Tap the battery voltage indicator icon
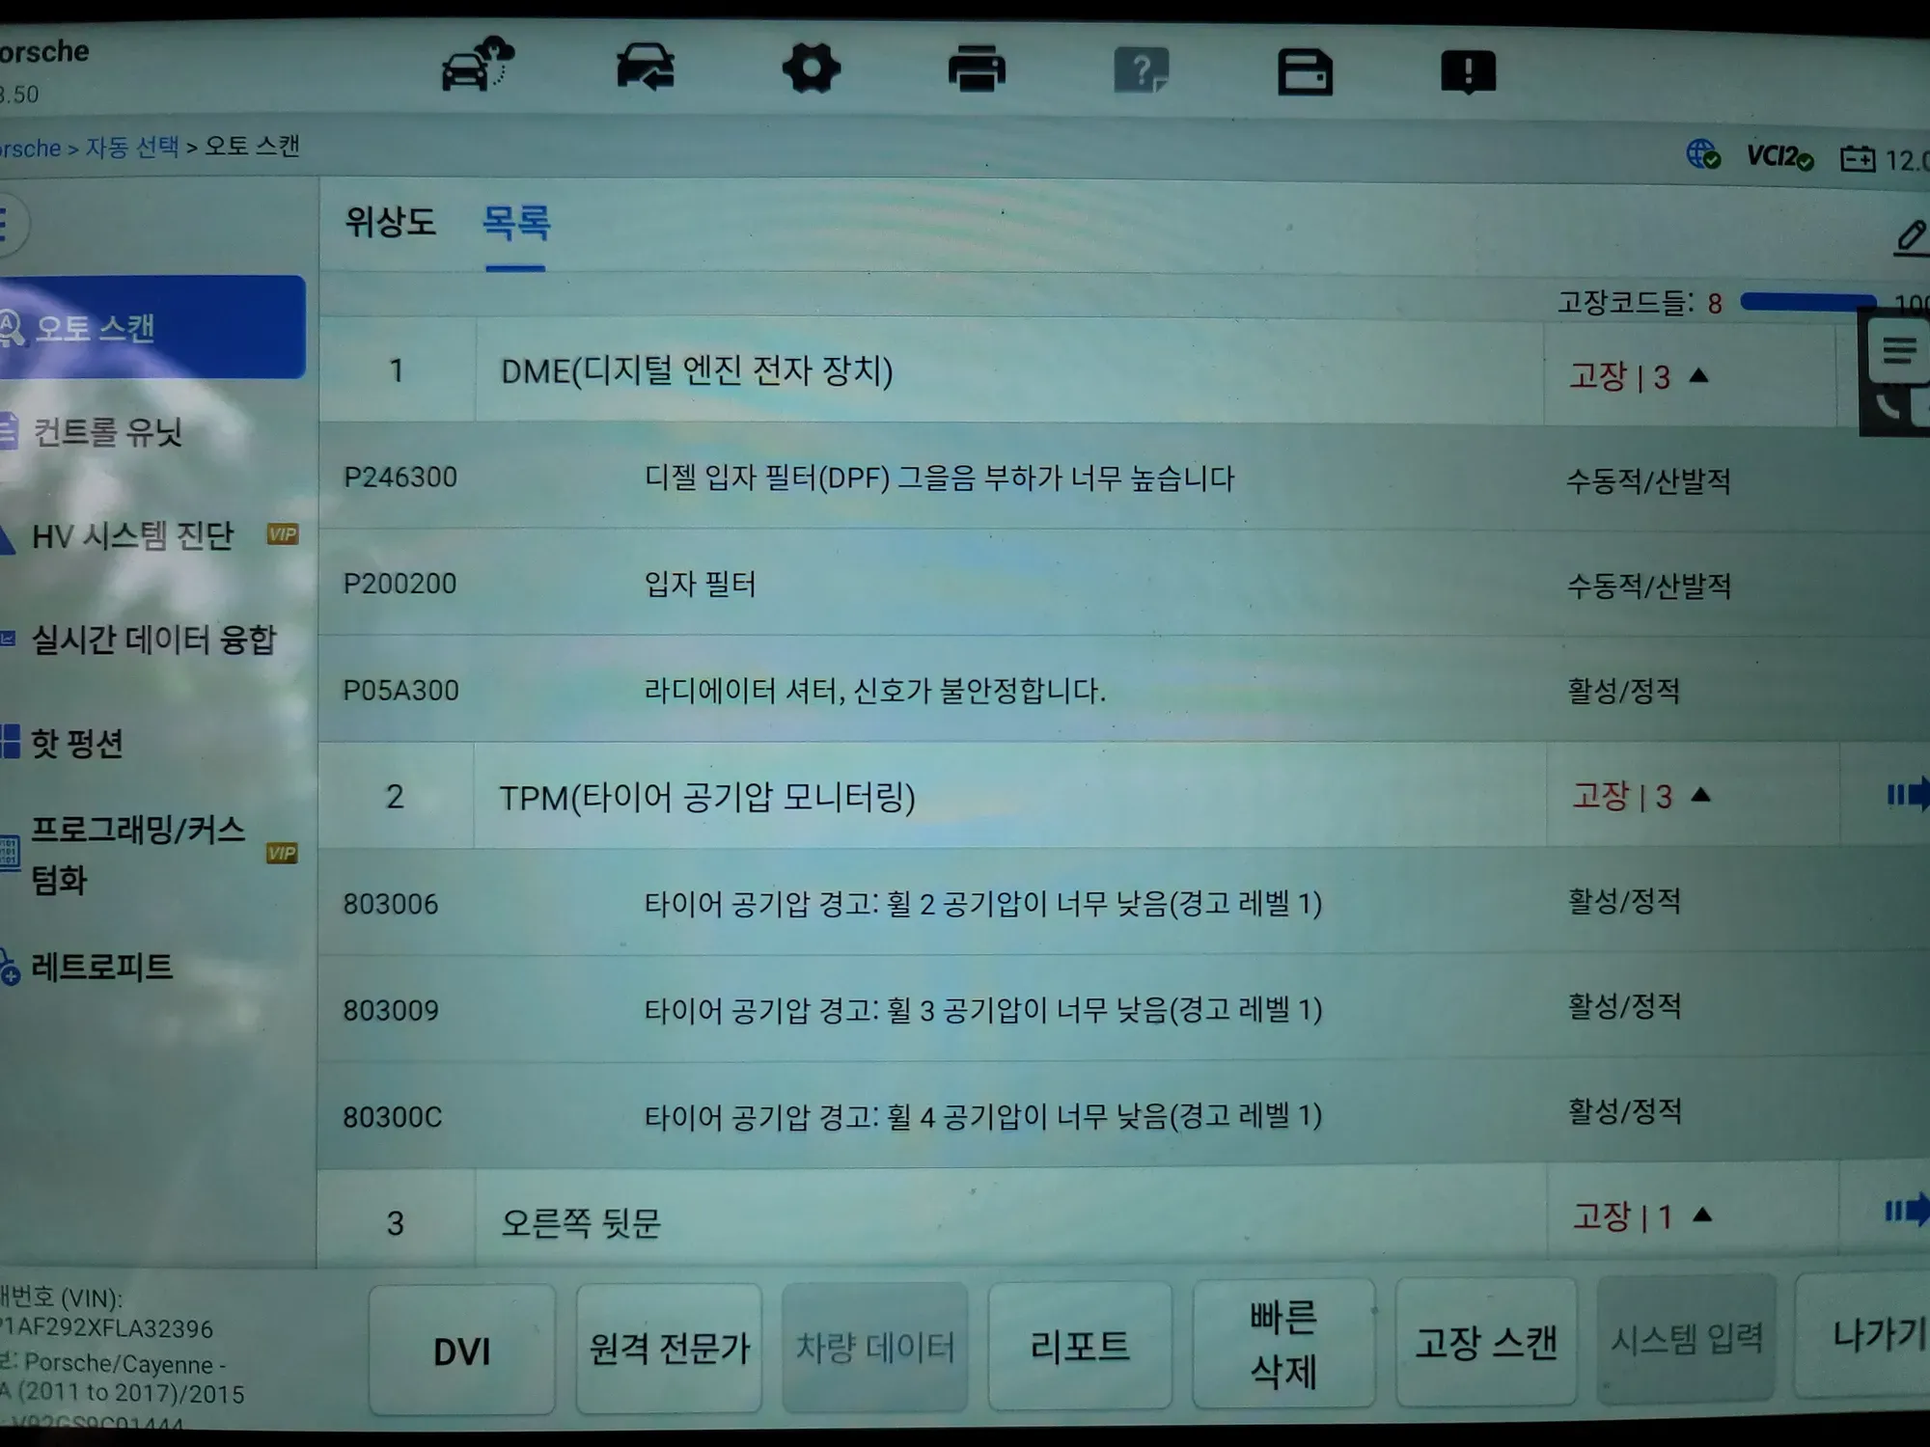 (1858, 158)
